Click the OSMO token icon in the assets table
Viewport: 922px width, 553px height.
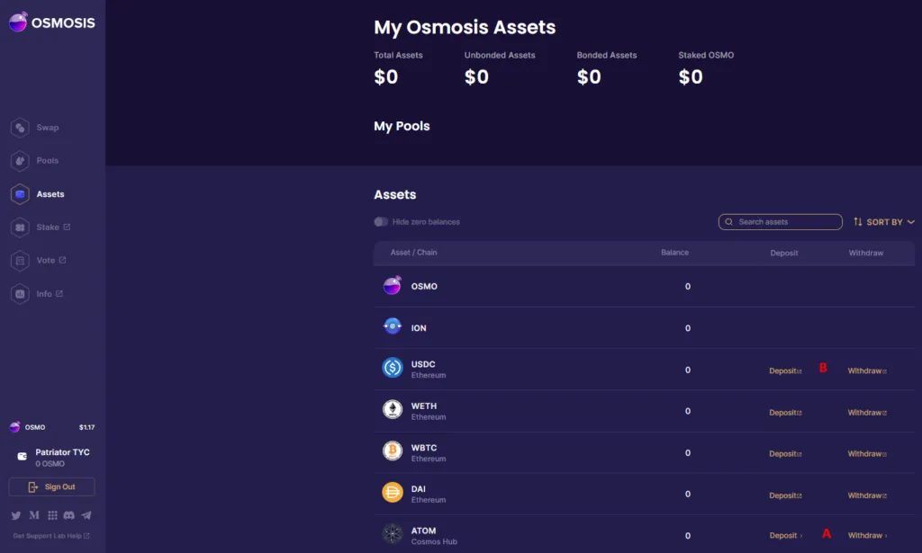[393, 285]
